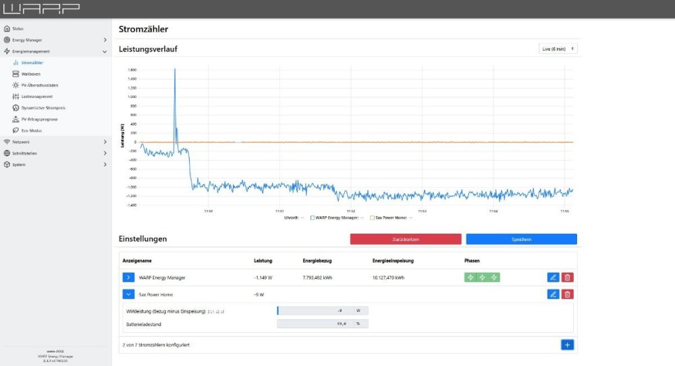Screen dimensions: 675x366
Task: Go to PV-Überschussladen in sidebar
Action: (x=38, y=85)
